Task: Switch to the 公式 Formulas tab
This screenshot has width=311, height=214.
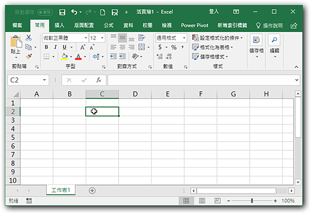Action: click(x=108, y=25)
